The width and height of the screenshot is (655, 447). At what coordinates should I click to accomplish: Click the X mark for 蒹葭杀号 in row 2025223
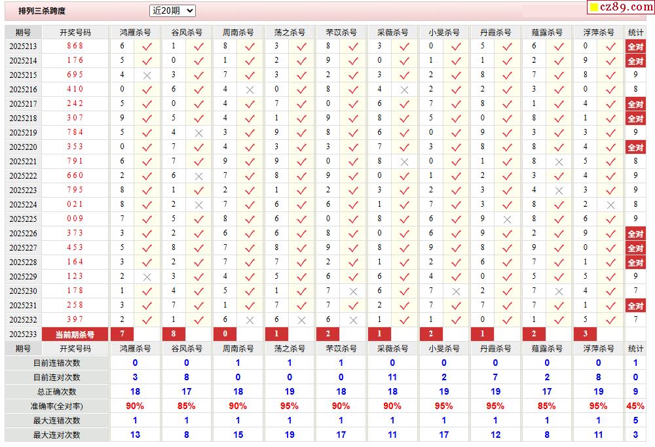coord(559,190)
